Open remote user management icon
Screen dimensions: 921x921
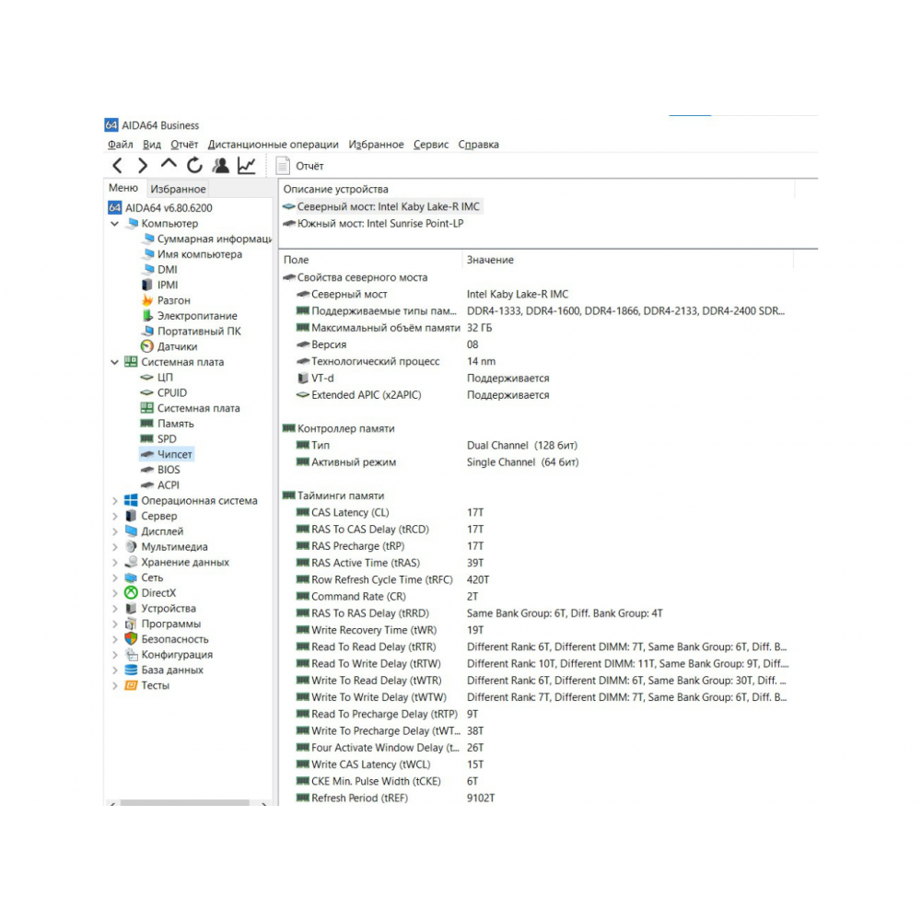(x=221, y=166)
